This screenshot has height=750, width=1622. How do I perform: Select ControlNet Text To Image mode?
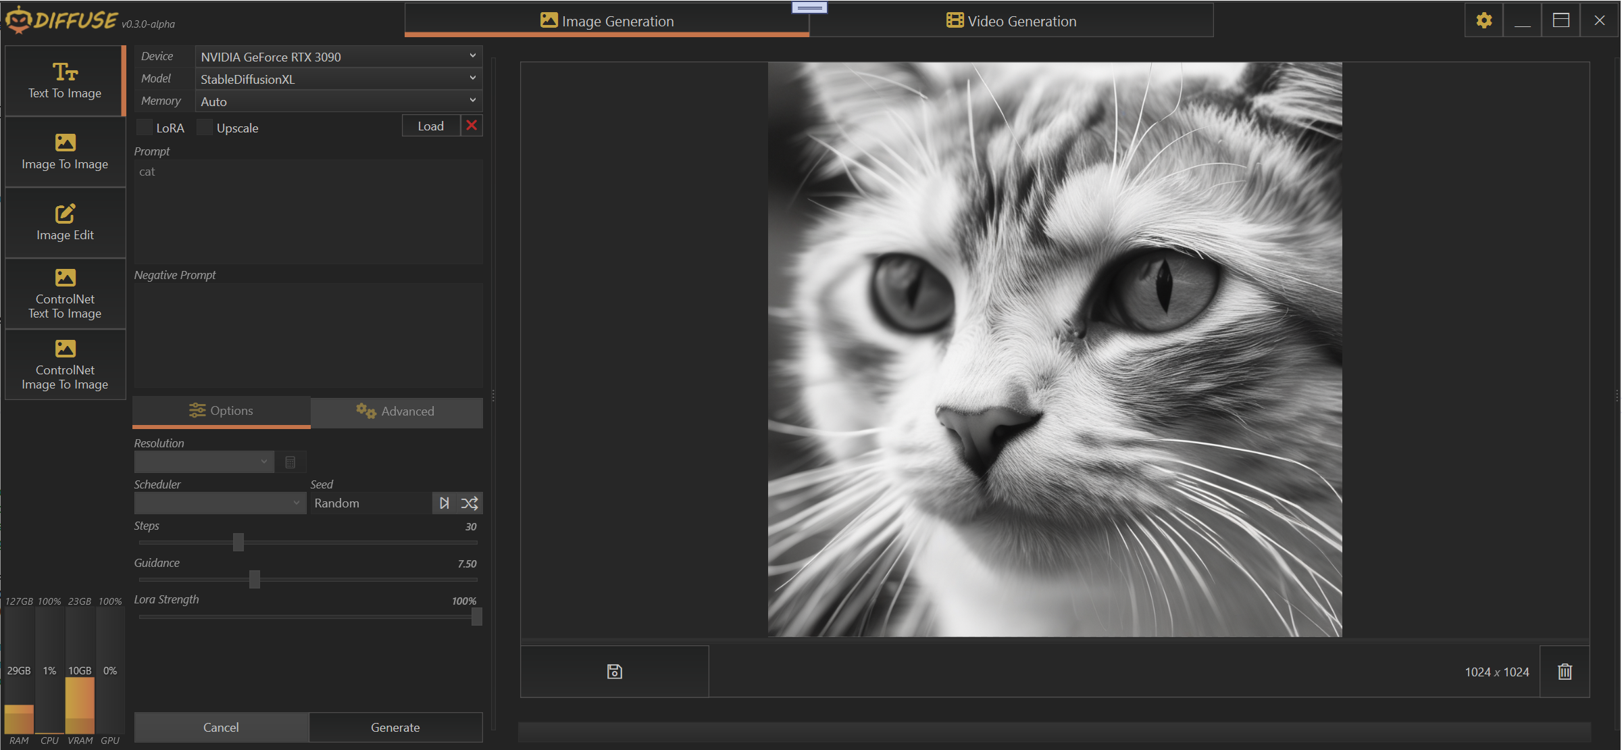[x=65, y=294]
